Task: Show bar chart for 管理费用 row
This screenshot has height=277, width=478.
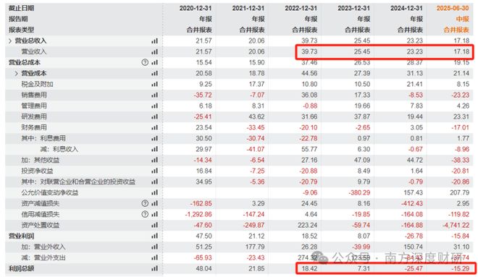Action: point(154,106)
